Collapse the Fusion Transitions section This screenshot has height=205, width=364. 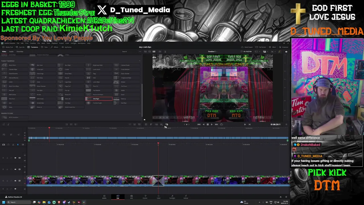click(x=139, y=61)
